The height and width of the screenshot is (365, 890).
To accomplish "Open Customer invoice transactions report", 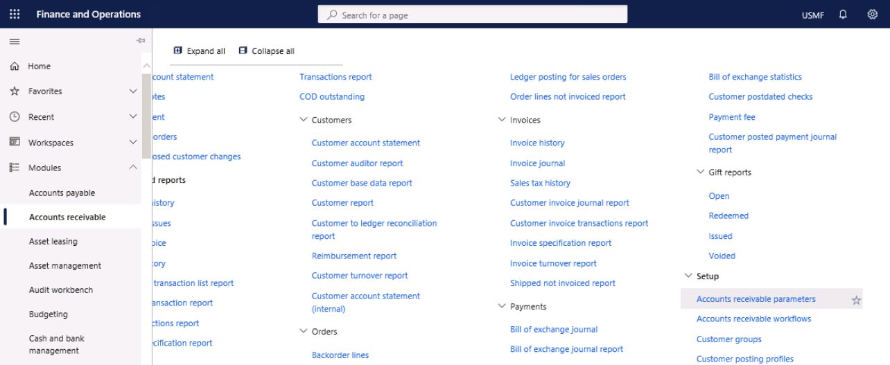I will [579, 223].
